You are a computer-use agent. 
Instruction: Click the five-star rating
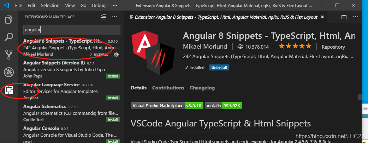click(295, 46)
